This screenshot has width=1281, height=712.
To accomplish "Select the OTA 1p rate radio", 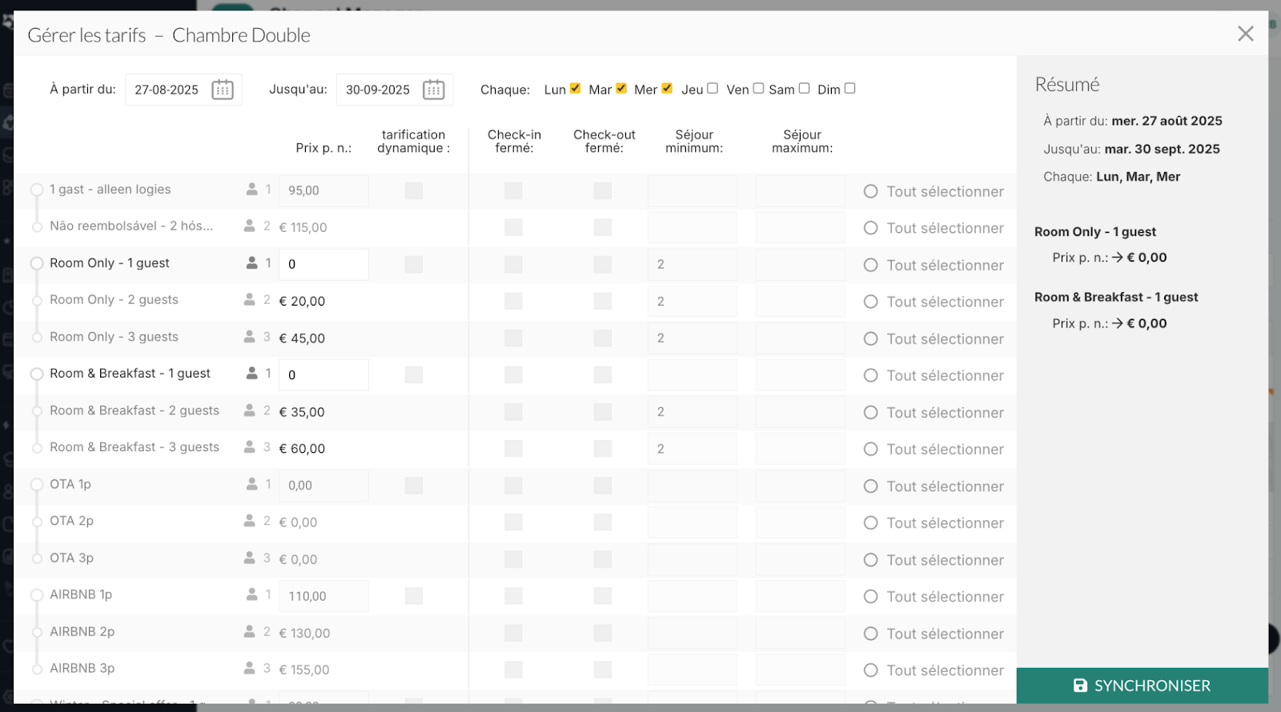I will click(37, 485).
